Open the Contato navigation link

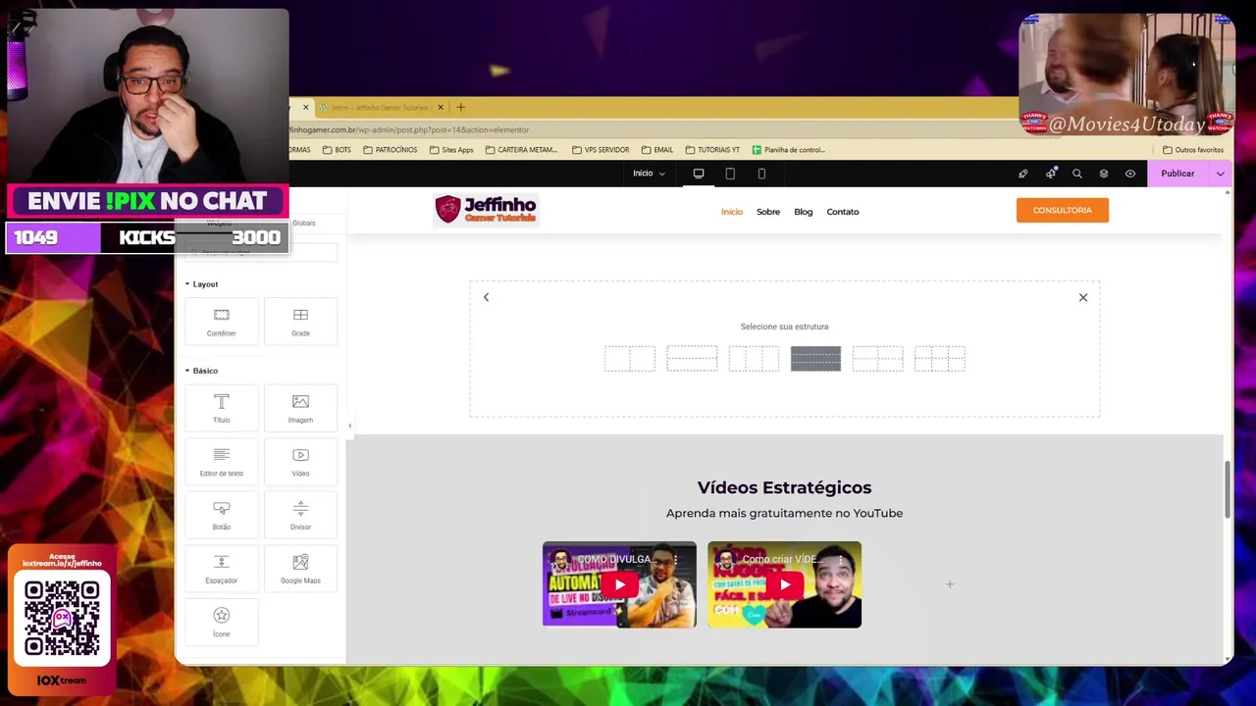pyautogui.click(x=843, y=212)
